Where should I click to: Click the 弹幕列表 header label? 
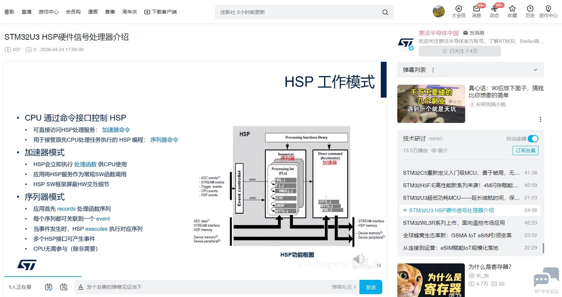414,70
